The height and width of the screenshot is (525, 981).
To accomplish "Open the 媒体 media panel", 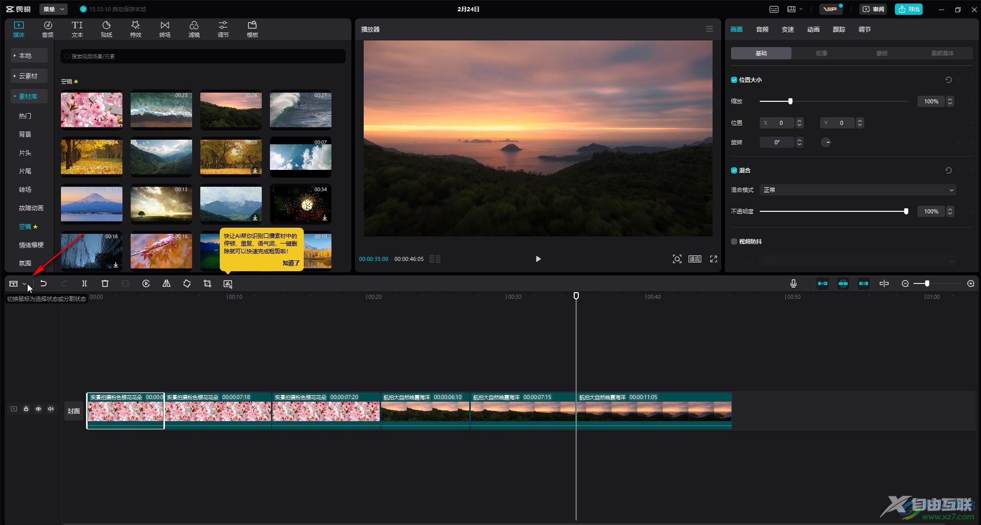I will click(19, 29).
